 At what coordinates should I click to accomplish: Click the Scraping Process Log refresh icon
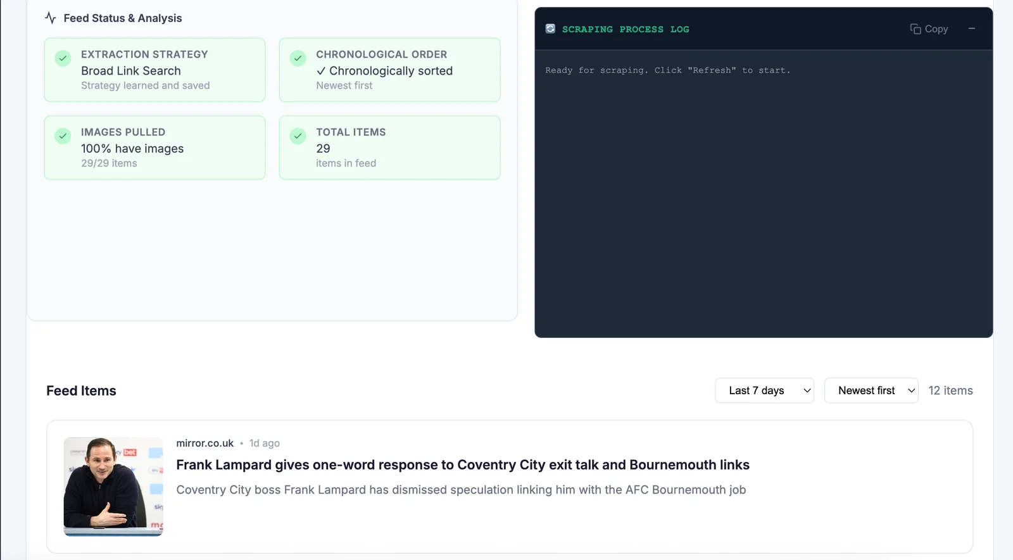(x=550, y=29)
